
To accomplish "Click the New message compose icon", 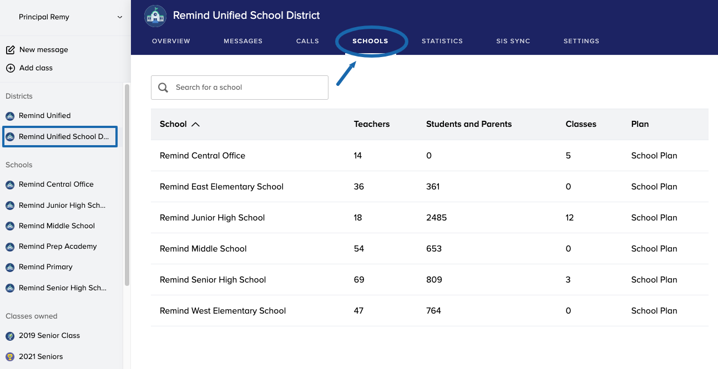I will pyautogui.click(x=10, y=50).
